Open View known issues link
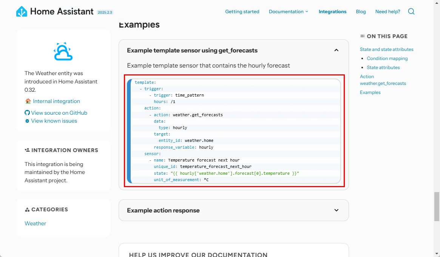Image resolution: width=440 pixels, height=257 pixels. pyautogui.click(x=54, y=121)
